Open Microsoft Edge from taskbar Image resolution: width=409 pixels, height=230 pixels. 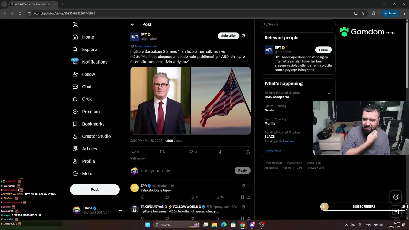(x=224, y=225)
